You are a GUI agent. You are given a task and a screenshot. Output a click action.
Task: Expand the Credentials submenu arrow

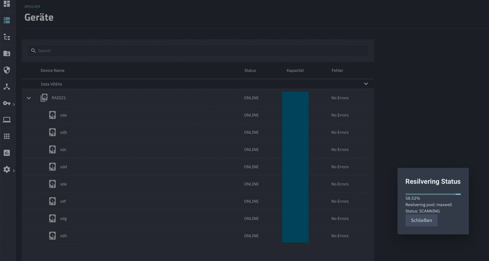[14, 104]
